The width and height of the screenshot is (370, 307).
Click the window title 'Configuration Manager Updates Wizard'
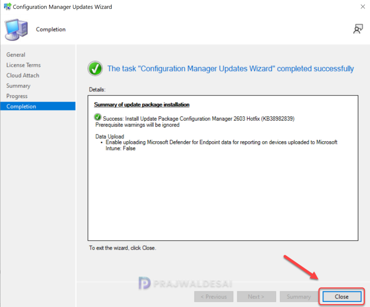(62, 7)
